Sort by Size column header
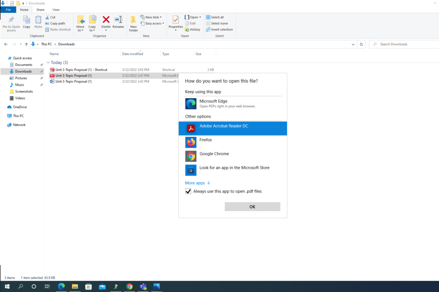Image resolution: width=439 pixels, height=292 pixels. click(x=198, y=54)
